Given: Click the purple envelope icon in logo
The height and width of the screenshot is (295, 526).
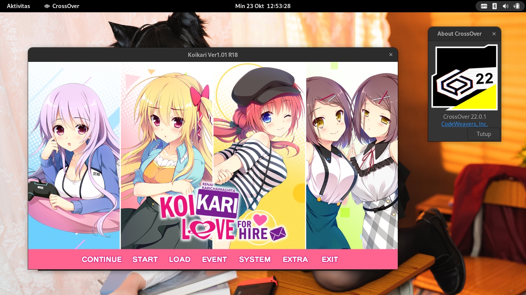Looking at the screenshot, I should (x=278, y=233).
